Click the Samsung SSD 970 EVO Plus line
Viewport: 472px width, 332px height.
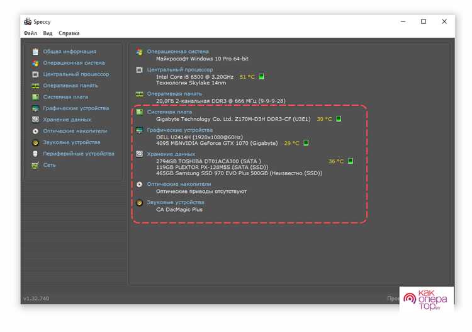pos(239,173)
